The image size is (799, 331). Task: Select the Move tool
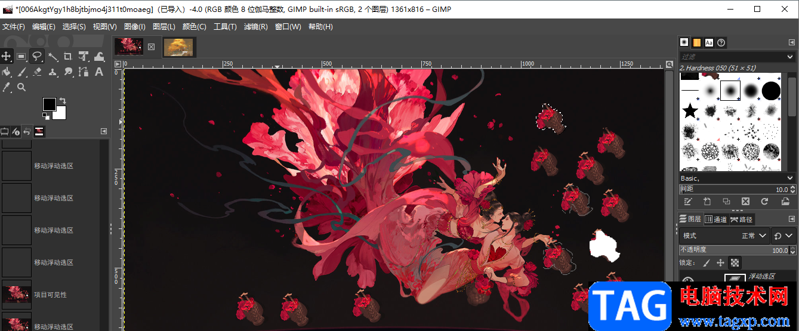point(6,56)
